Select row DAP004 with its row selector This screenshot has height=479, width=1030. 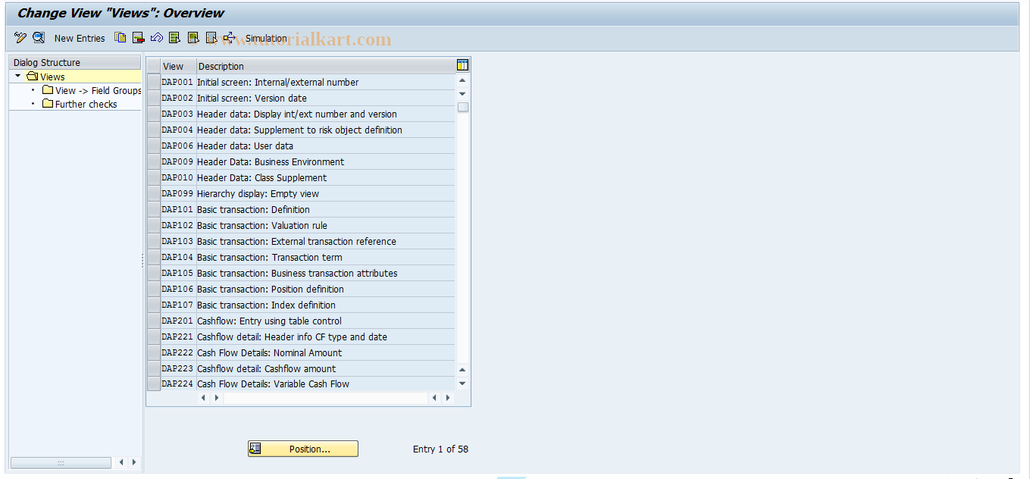coord(154,130)
